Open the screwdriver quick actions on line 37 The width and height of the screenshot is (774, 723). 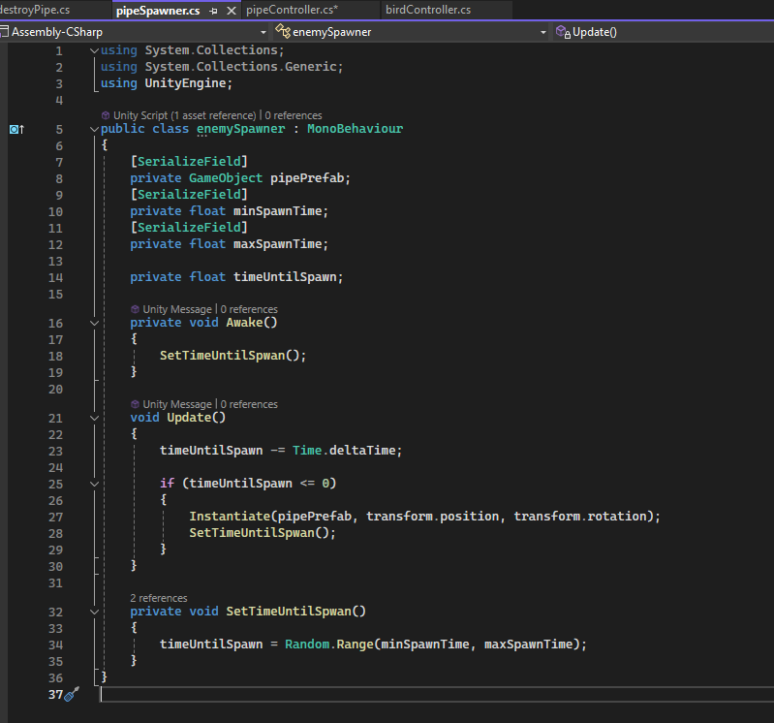point(73,694)
